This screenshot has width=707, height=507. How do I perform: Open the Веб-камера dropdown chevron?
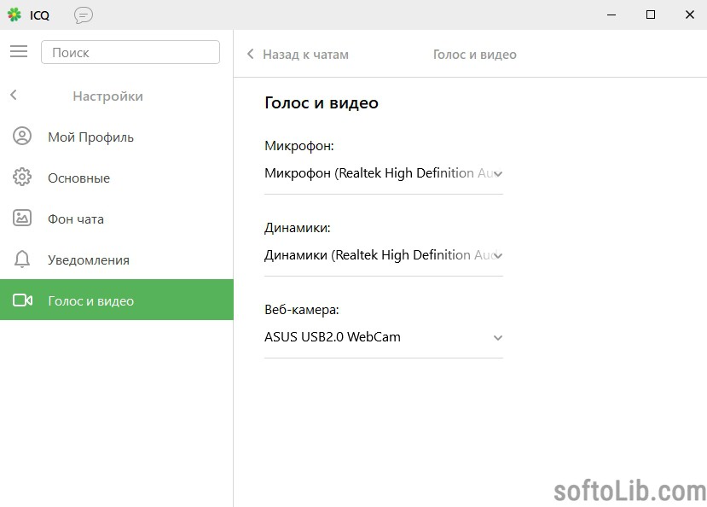tap(498, 338)
